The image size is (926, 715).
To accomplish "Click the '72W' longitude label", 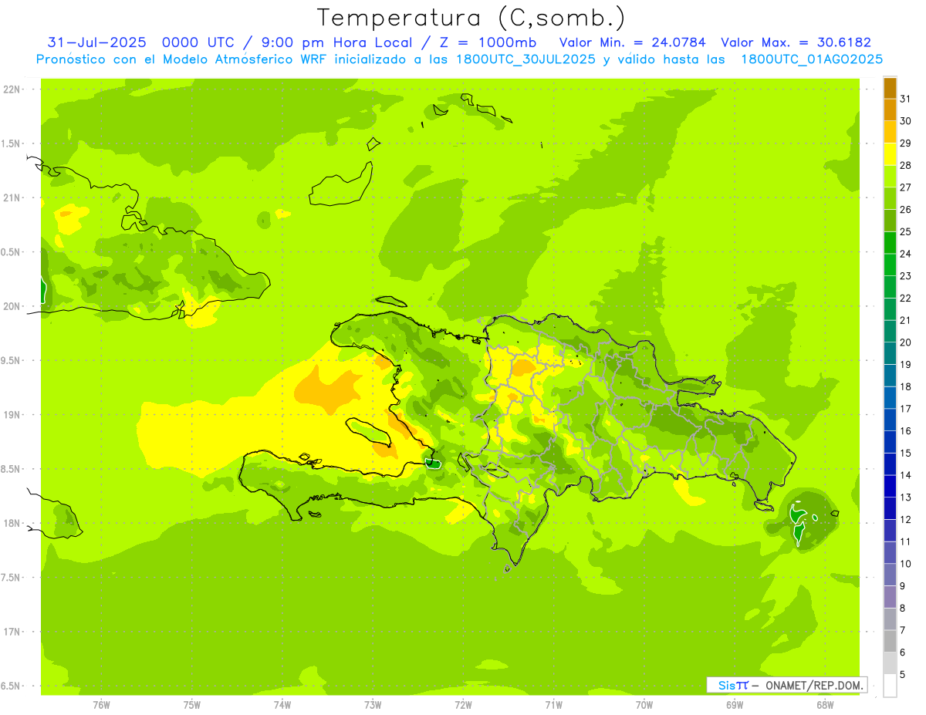I will pyautogui.click(x=463, y=704).
